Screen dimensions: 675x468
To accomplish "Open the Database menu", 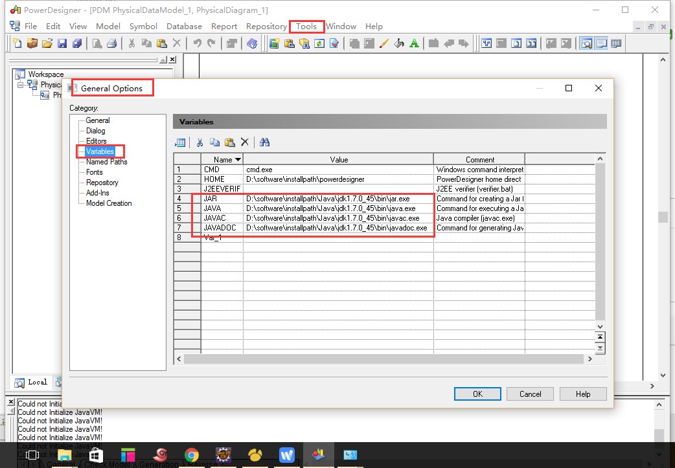I will point(184,27).
